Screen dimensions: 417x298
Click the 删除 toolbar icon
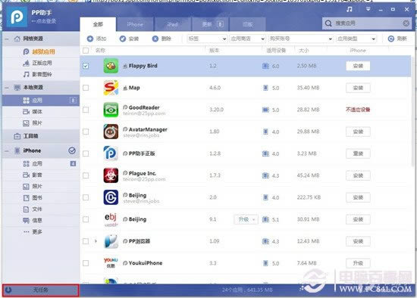(155, 39)
